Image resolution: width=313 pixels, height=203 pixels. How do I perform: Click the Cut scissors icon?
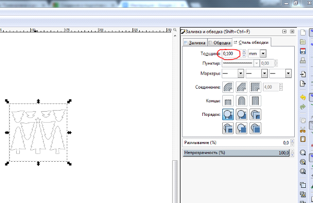[303, 130]
